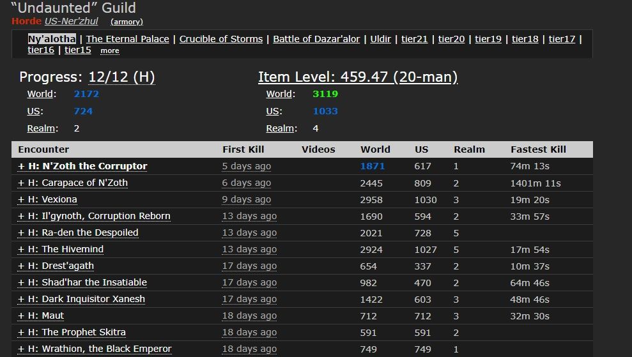Select the tier21 tab
632x357 pixels.
[414, 39]
